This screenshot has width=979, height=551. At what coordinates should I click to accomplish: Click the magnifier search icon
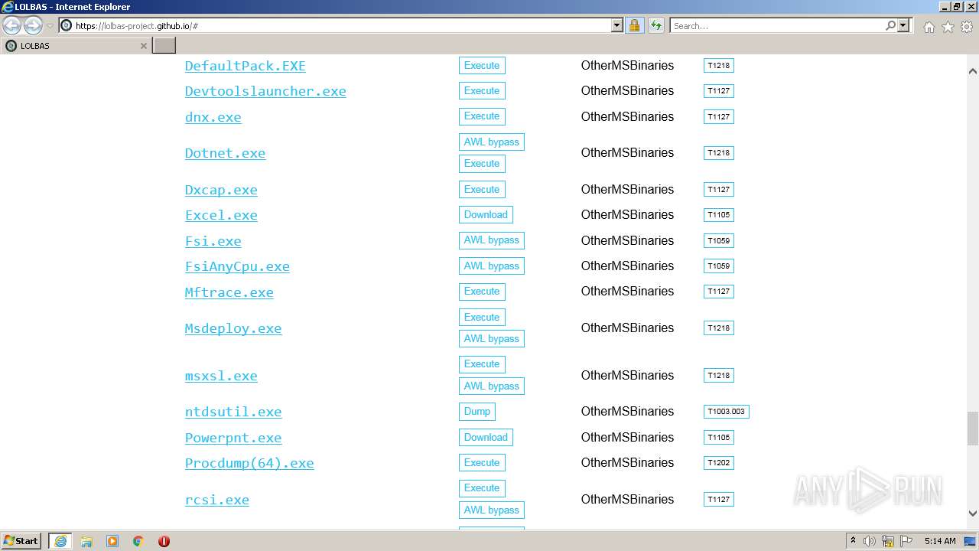(x=890, y=25)
